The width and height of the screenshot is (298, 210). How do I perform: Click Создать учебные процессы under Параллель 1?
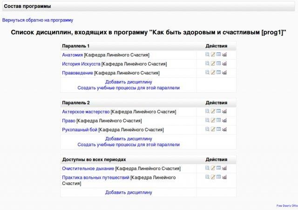(x=129, y=88)
